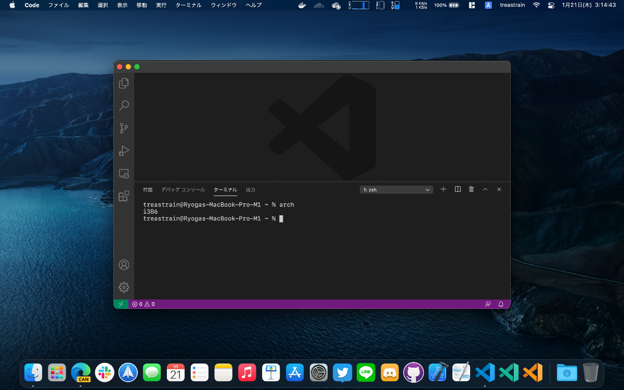The image size is (624, 390).
Task: Open Messages from the dock
Action: [152, 372]
